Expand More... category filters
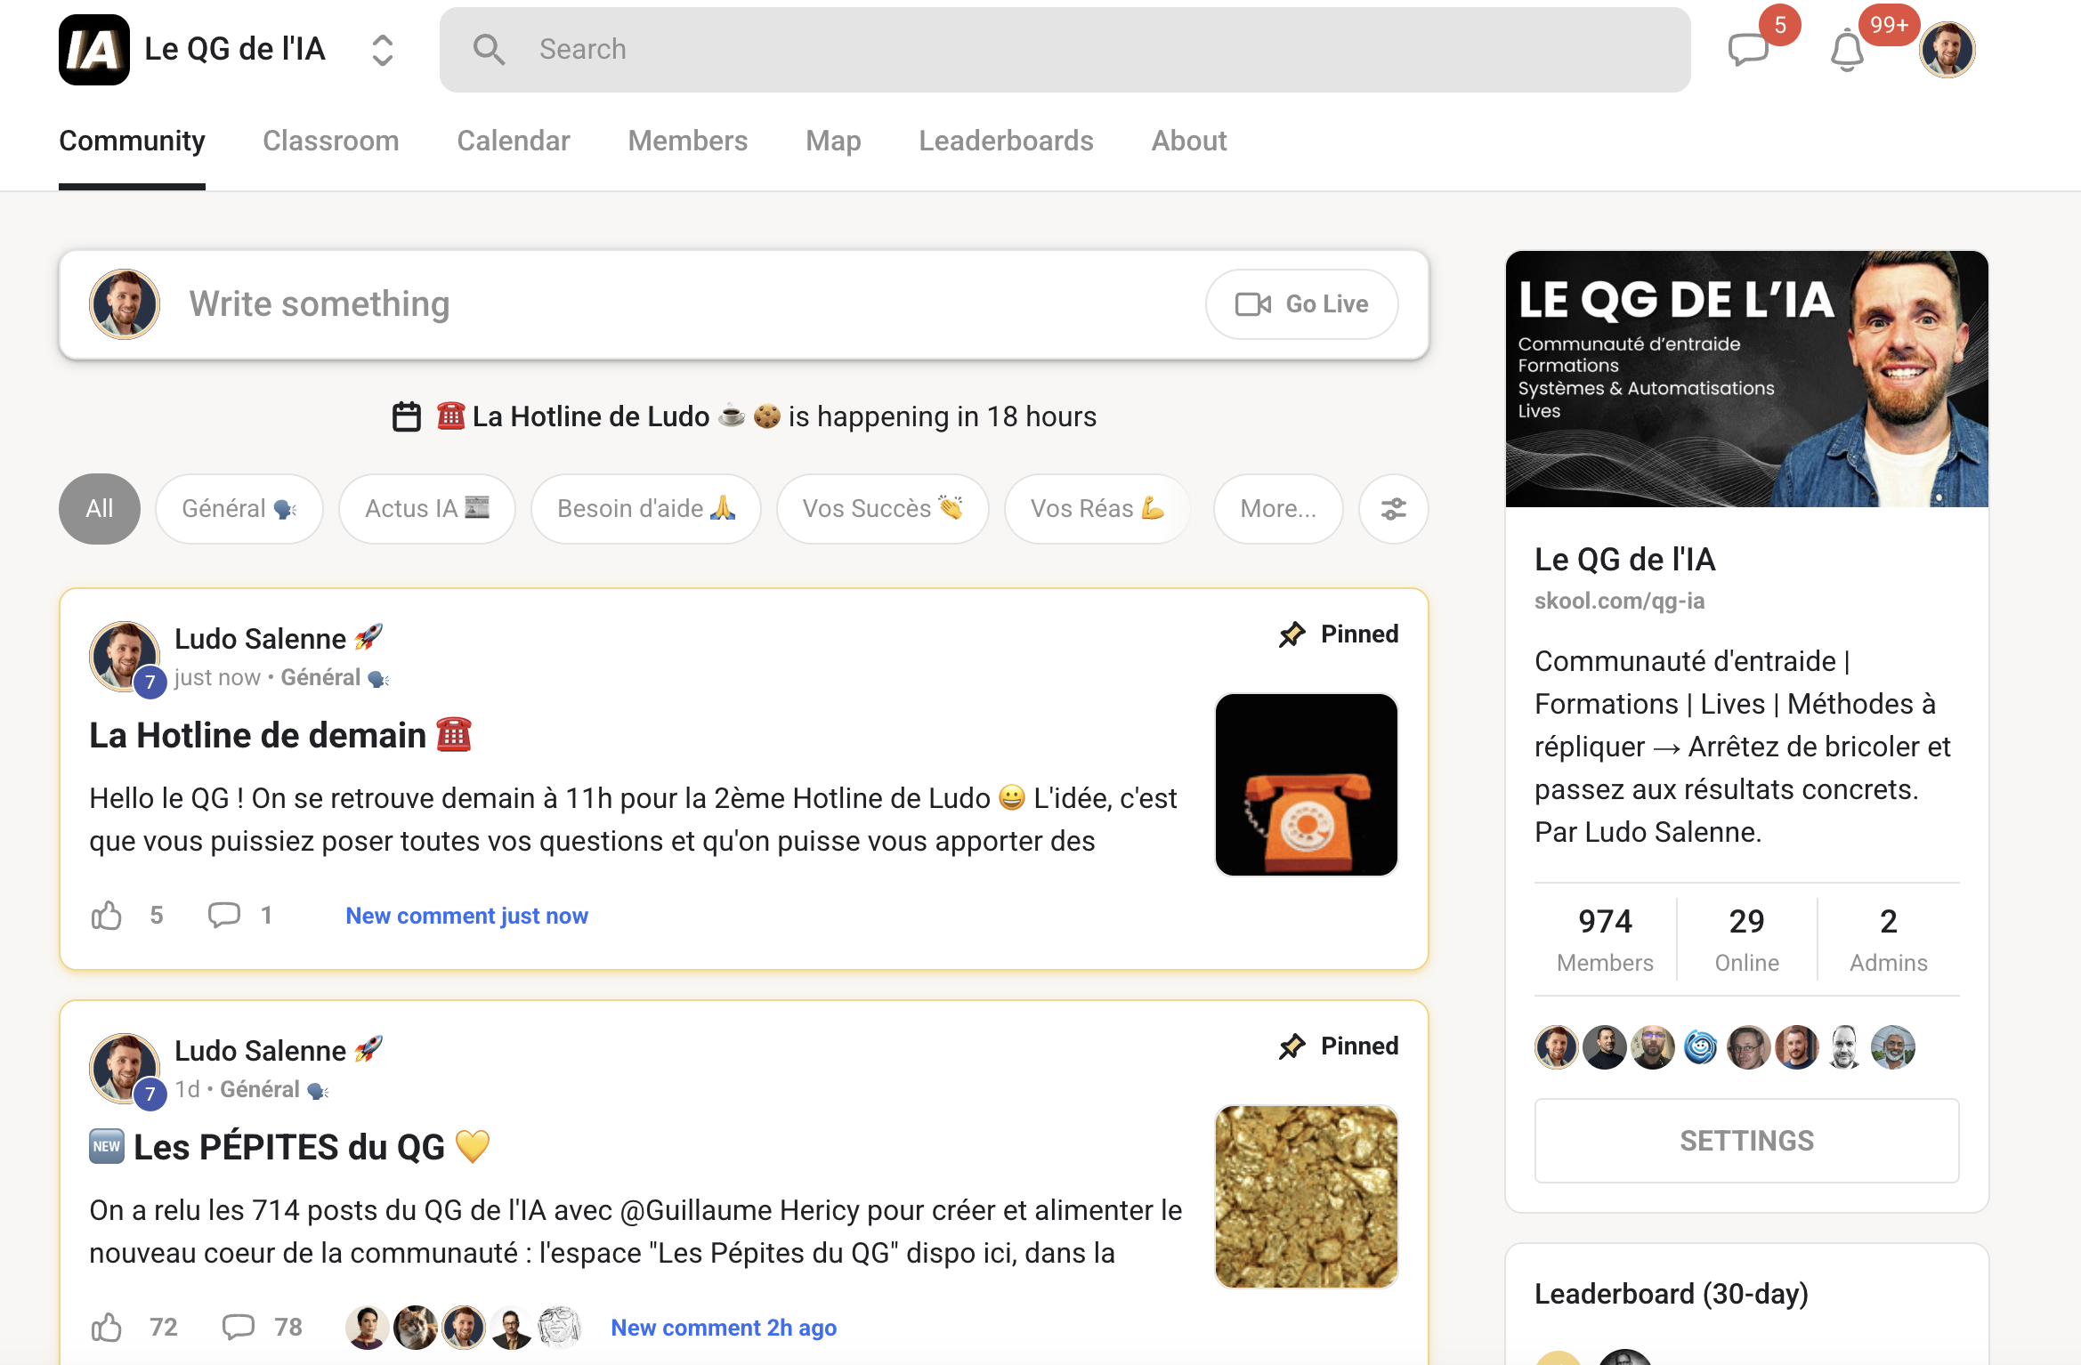 [x=1277, y=509]
